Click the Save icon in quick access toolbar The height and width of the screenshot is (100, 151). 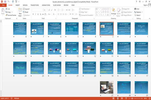point(5,2)
